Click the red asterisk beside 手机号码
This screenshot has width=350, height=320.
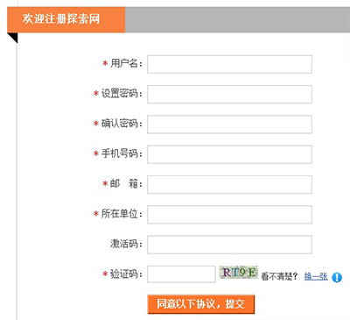(x=96, y=153)
